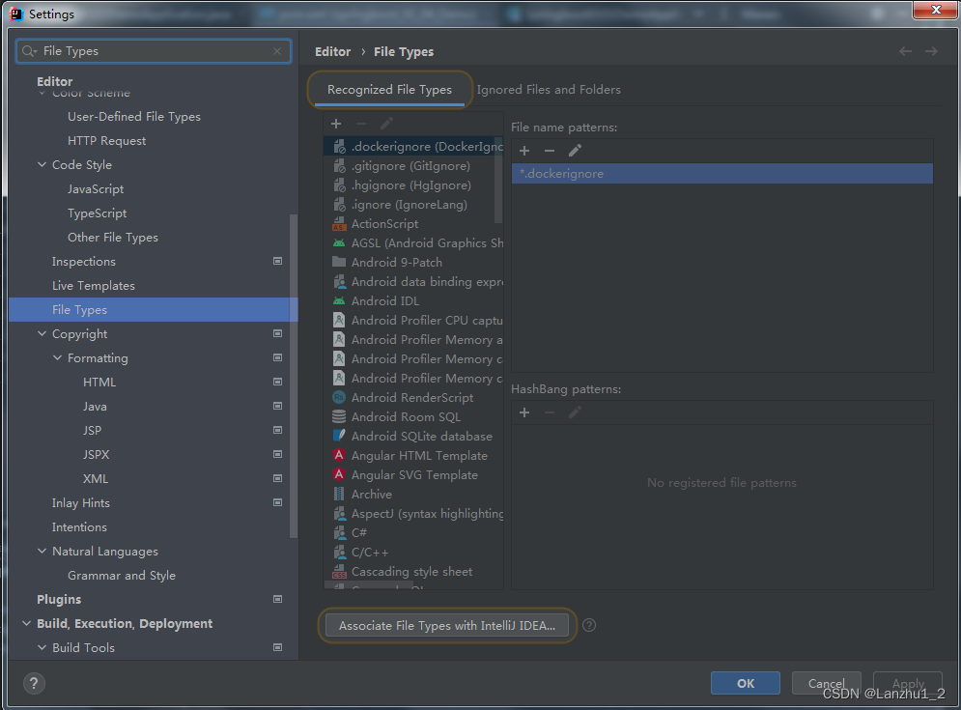The width and height of the screenshot is (961, 710).
Task: Collapse the Code Style node
Action: pos(42,165)
